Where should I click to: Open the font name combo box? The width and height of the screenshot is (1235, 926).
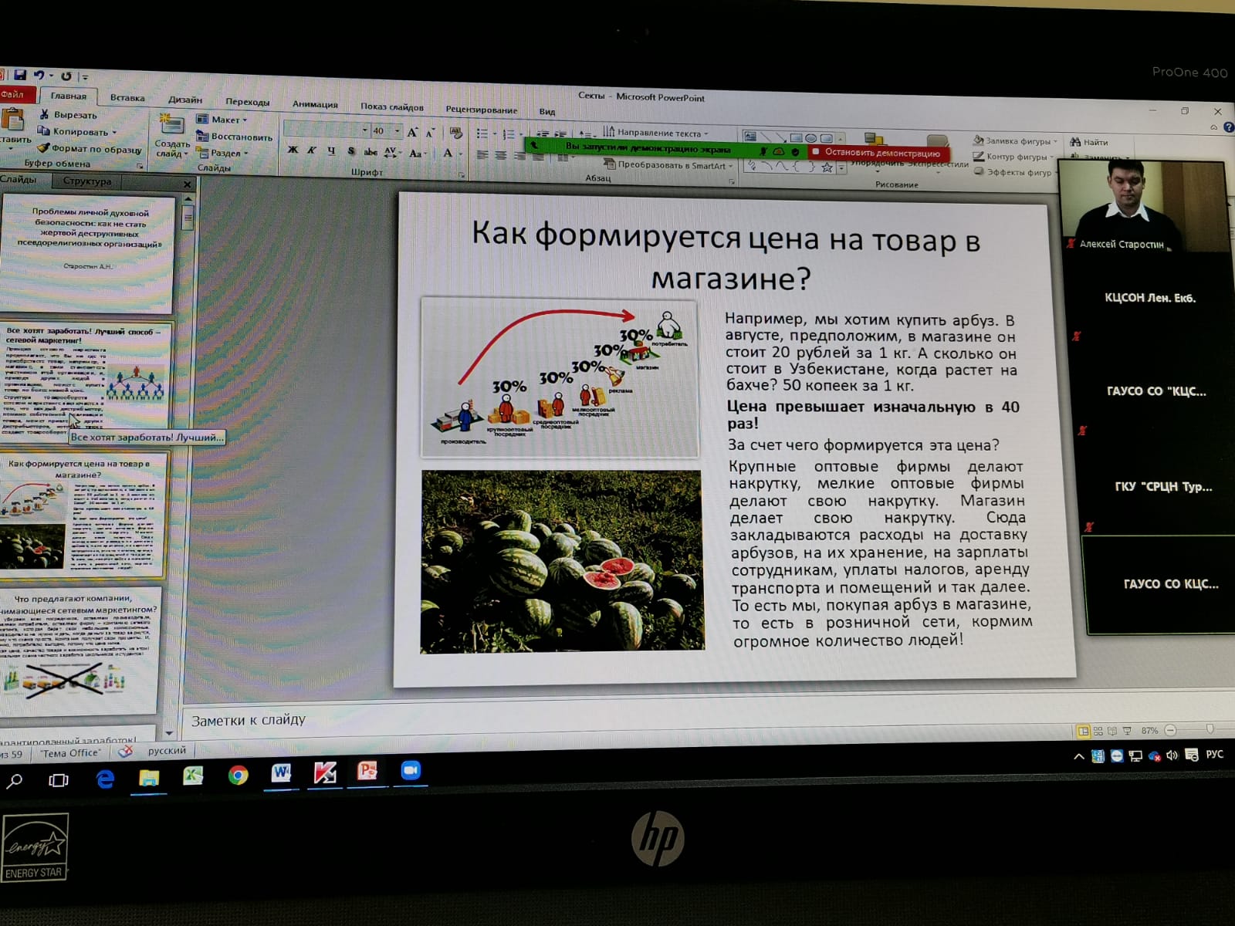pos(326,130)
